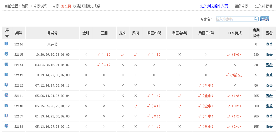This screenshot has height=132, width=278.
Task: View details for issue 22138
Action: coord(269,127)
